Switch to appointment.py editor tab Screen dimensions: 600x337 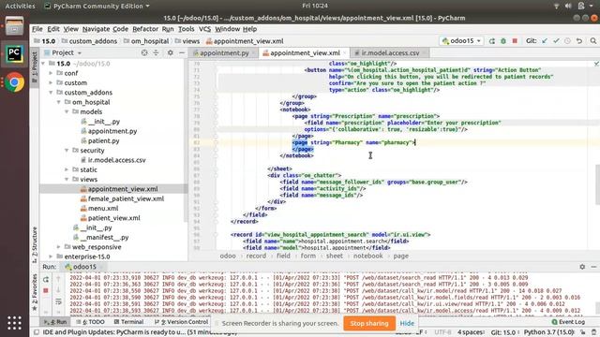click(x=224, y=53)
